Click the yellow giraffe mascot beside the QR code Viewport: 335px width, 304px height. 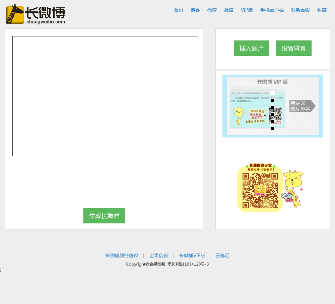point(293,189)
